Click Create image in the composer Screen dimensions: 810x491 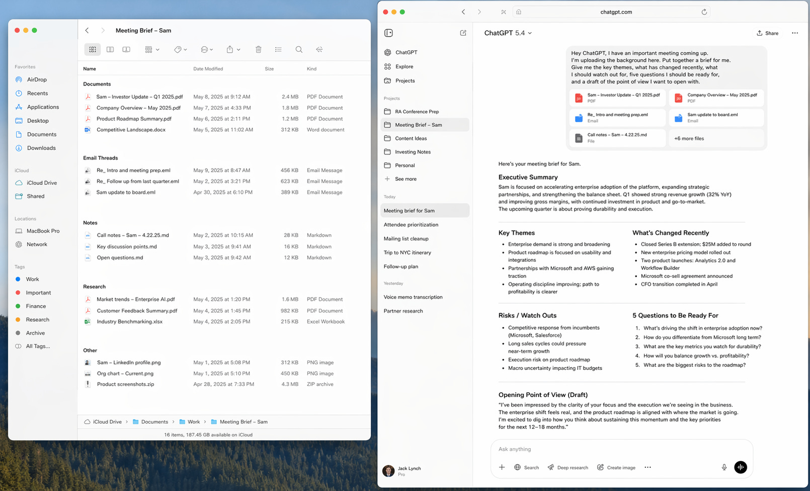(616, 467)
